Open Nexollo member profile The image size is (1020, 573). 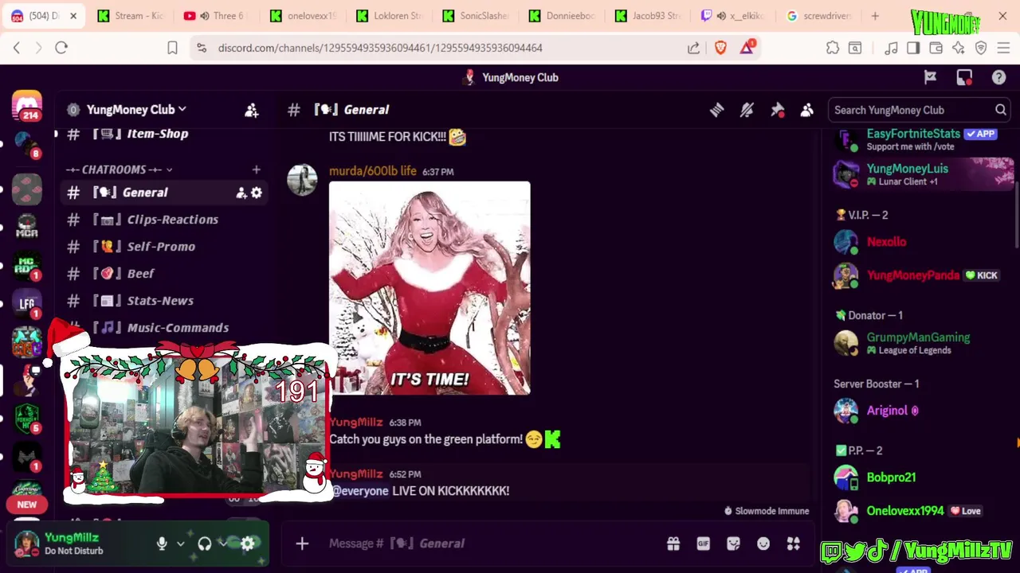pos(886,242)
